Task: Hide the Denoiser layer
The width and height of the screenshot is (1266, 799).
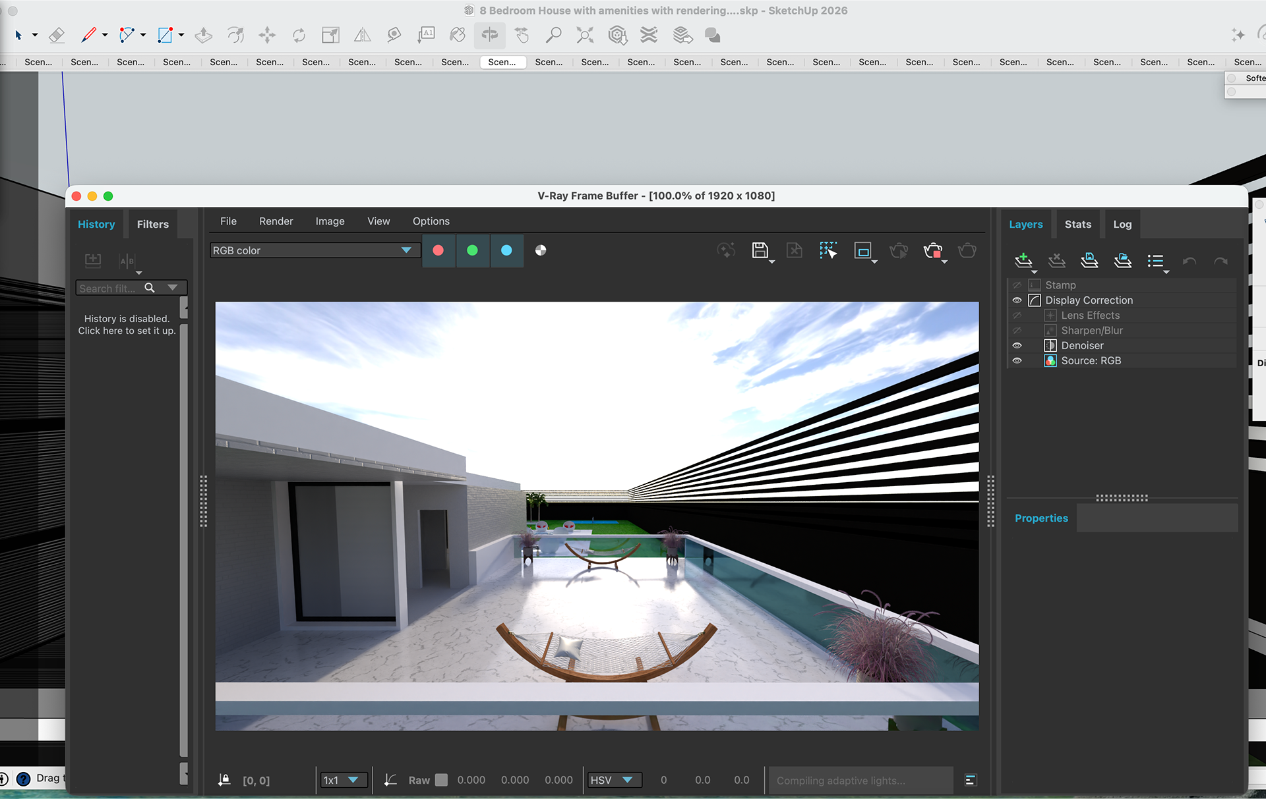Action: (x=1017, y=346)
